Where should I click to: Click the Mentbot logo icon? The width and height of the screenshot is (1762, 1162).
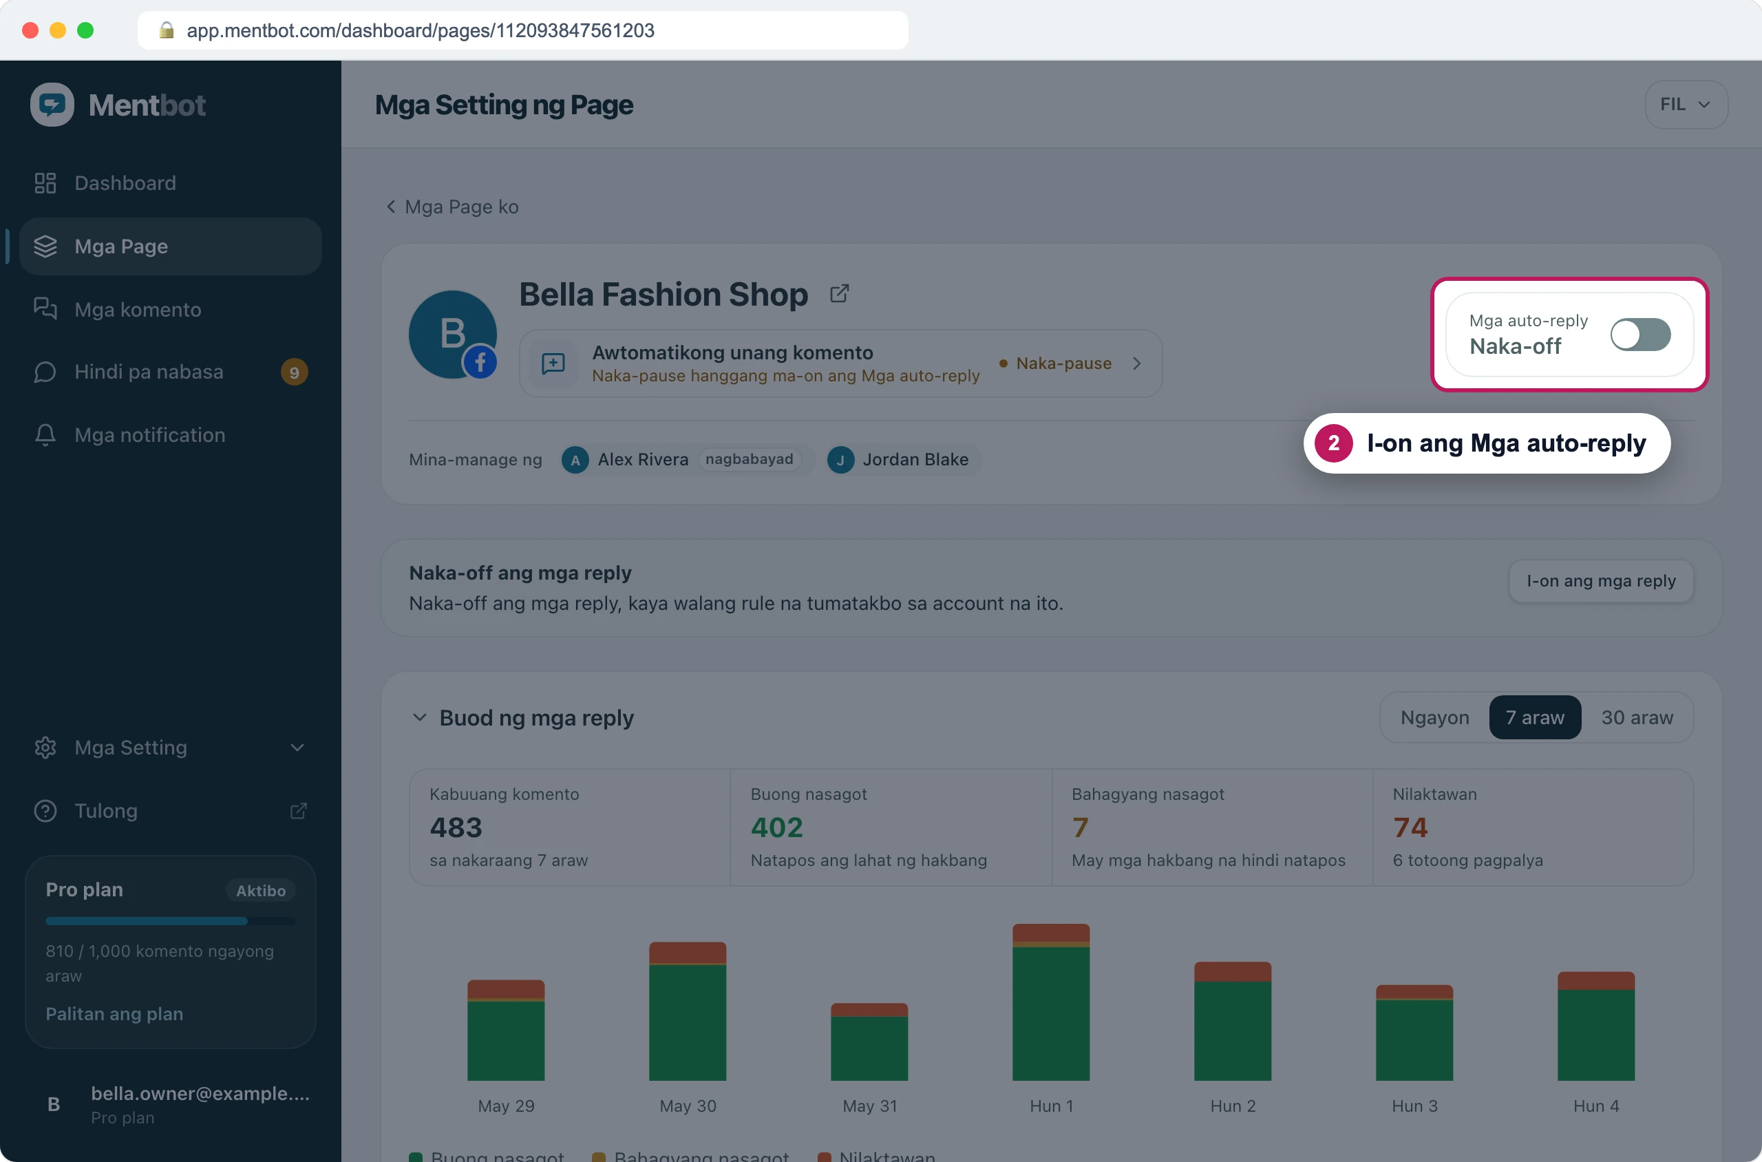52,105
